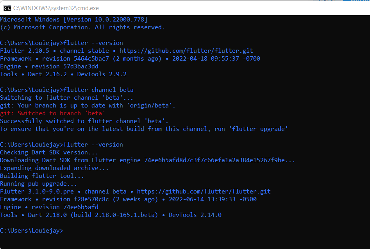
Task: Click the 'Flutter 3.1.0-9.0.pre • channel beta' line
Action: click(135, 191)
